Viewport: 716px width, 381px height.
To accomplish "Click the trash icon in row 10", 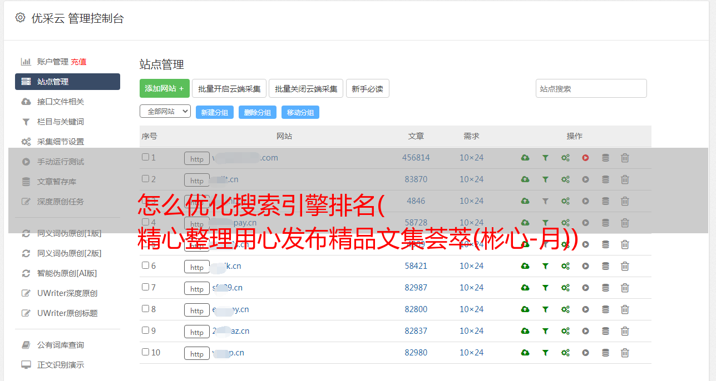I will 625,353.
